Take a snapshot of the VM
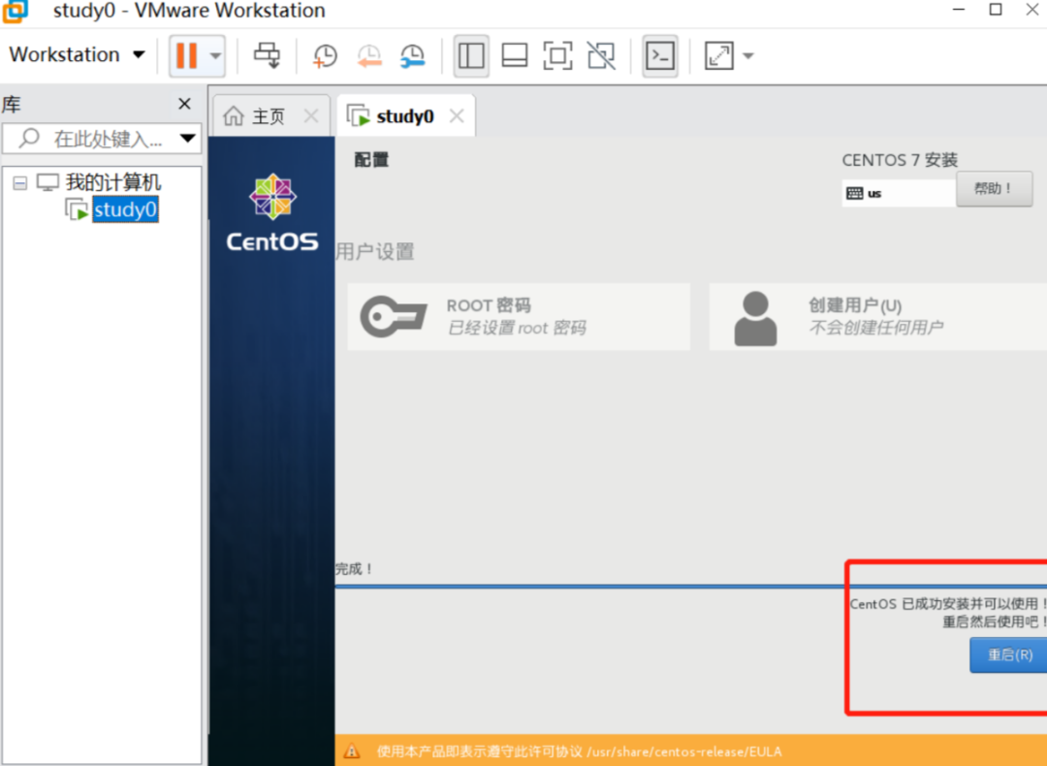Screen dimensions: 1047x766 pyautogui.click(x=325, y=55)
